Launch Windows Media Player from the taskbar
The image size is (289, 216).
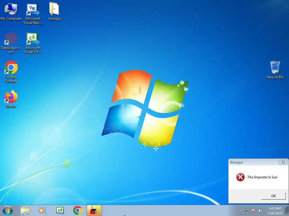point(42,210)
